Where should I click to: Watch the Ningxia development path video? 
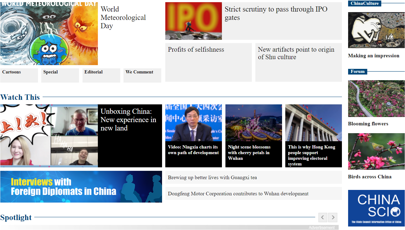pyautogui.click(x=193, y=150)
